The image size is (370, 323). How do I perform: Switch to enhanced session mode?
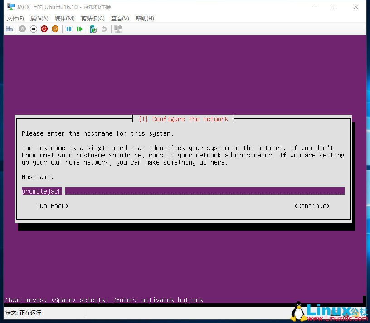pos(117,28)
